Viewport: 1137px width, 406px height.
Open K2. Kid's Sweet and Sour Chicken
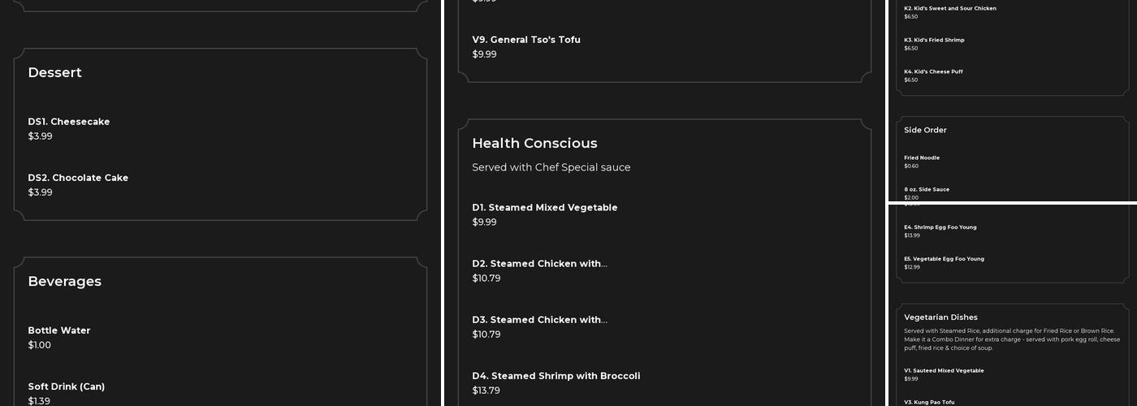point(950,9)
